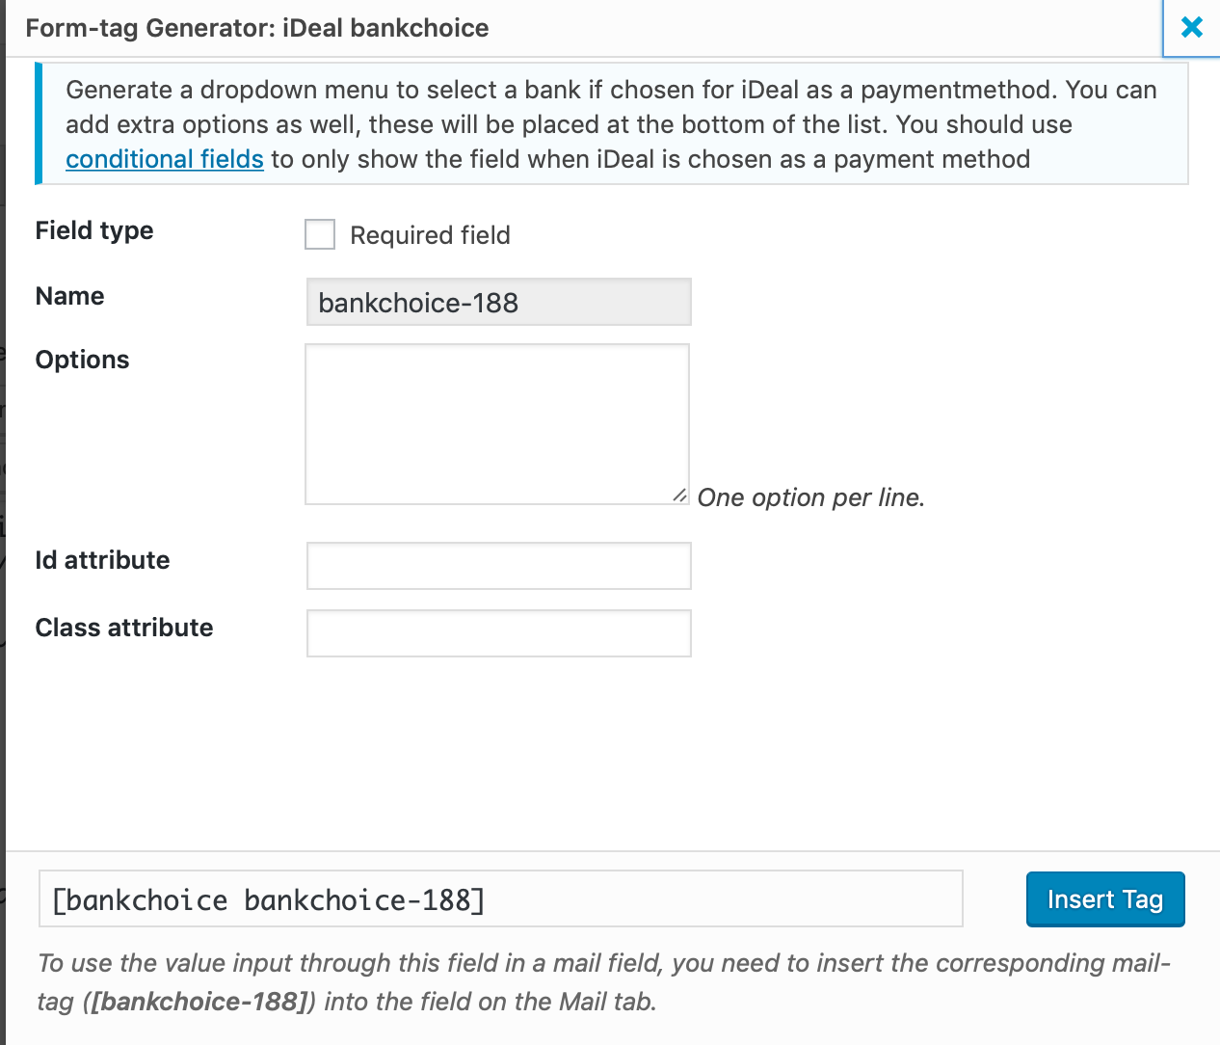Click the Form-tag Generator dialog title

point(257,28)
